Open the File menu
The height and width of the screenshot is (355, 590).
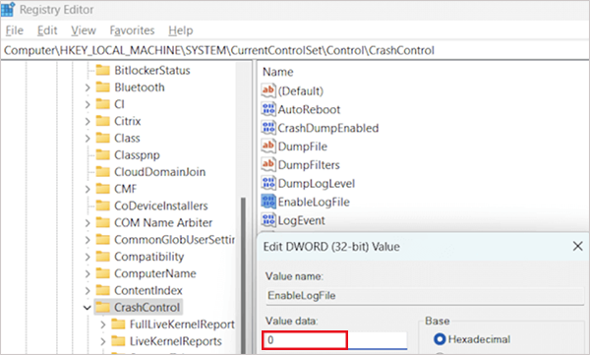coord(15,30)
